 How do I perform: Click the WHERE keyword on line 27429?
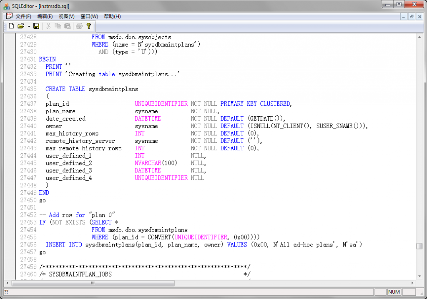coord(100,44)
